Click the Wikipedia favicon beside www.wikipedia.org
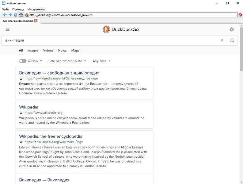The image size is (243, 184). click(21, 113)
